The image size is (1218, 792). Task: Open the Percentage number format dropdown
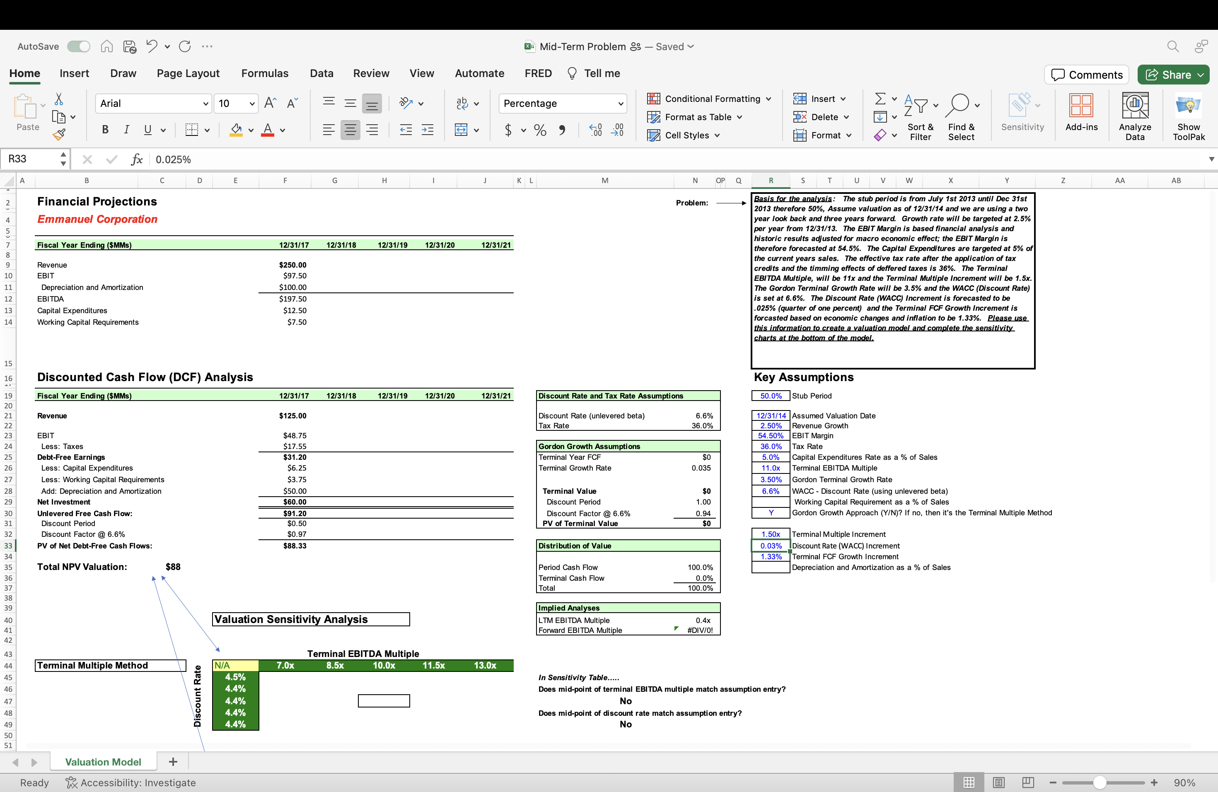pyautogui.click(x=619, y=103)
